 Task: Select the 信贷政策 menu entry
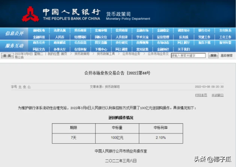coord(122,30)
